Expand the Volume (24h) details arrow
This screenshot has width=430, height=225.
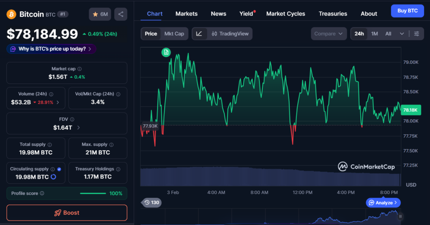[x=58, y=102]
